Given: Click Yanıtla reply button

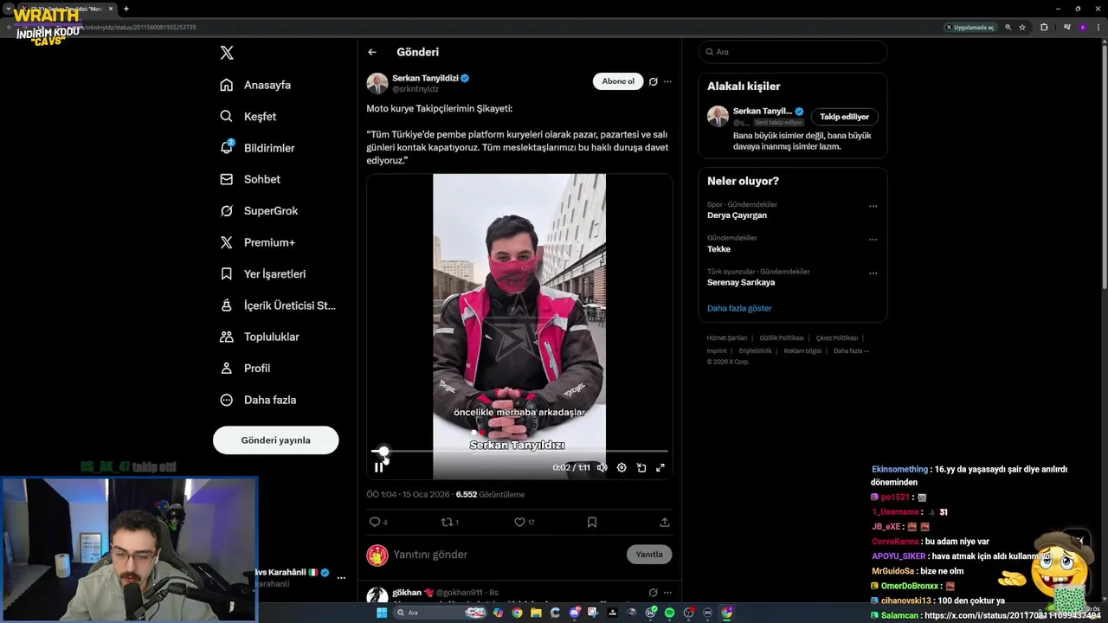Looking at the screenshot, I should (x=649, y=555).
